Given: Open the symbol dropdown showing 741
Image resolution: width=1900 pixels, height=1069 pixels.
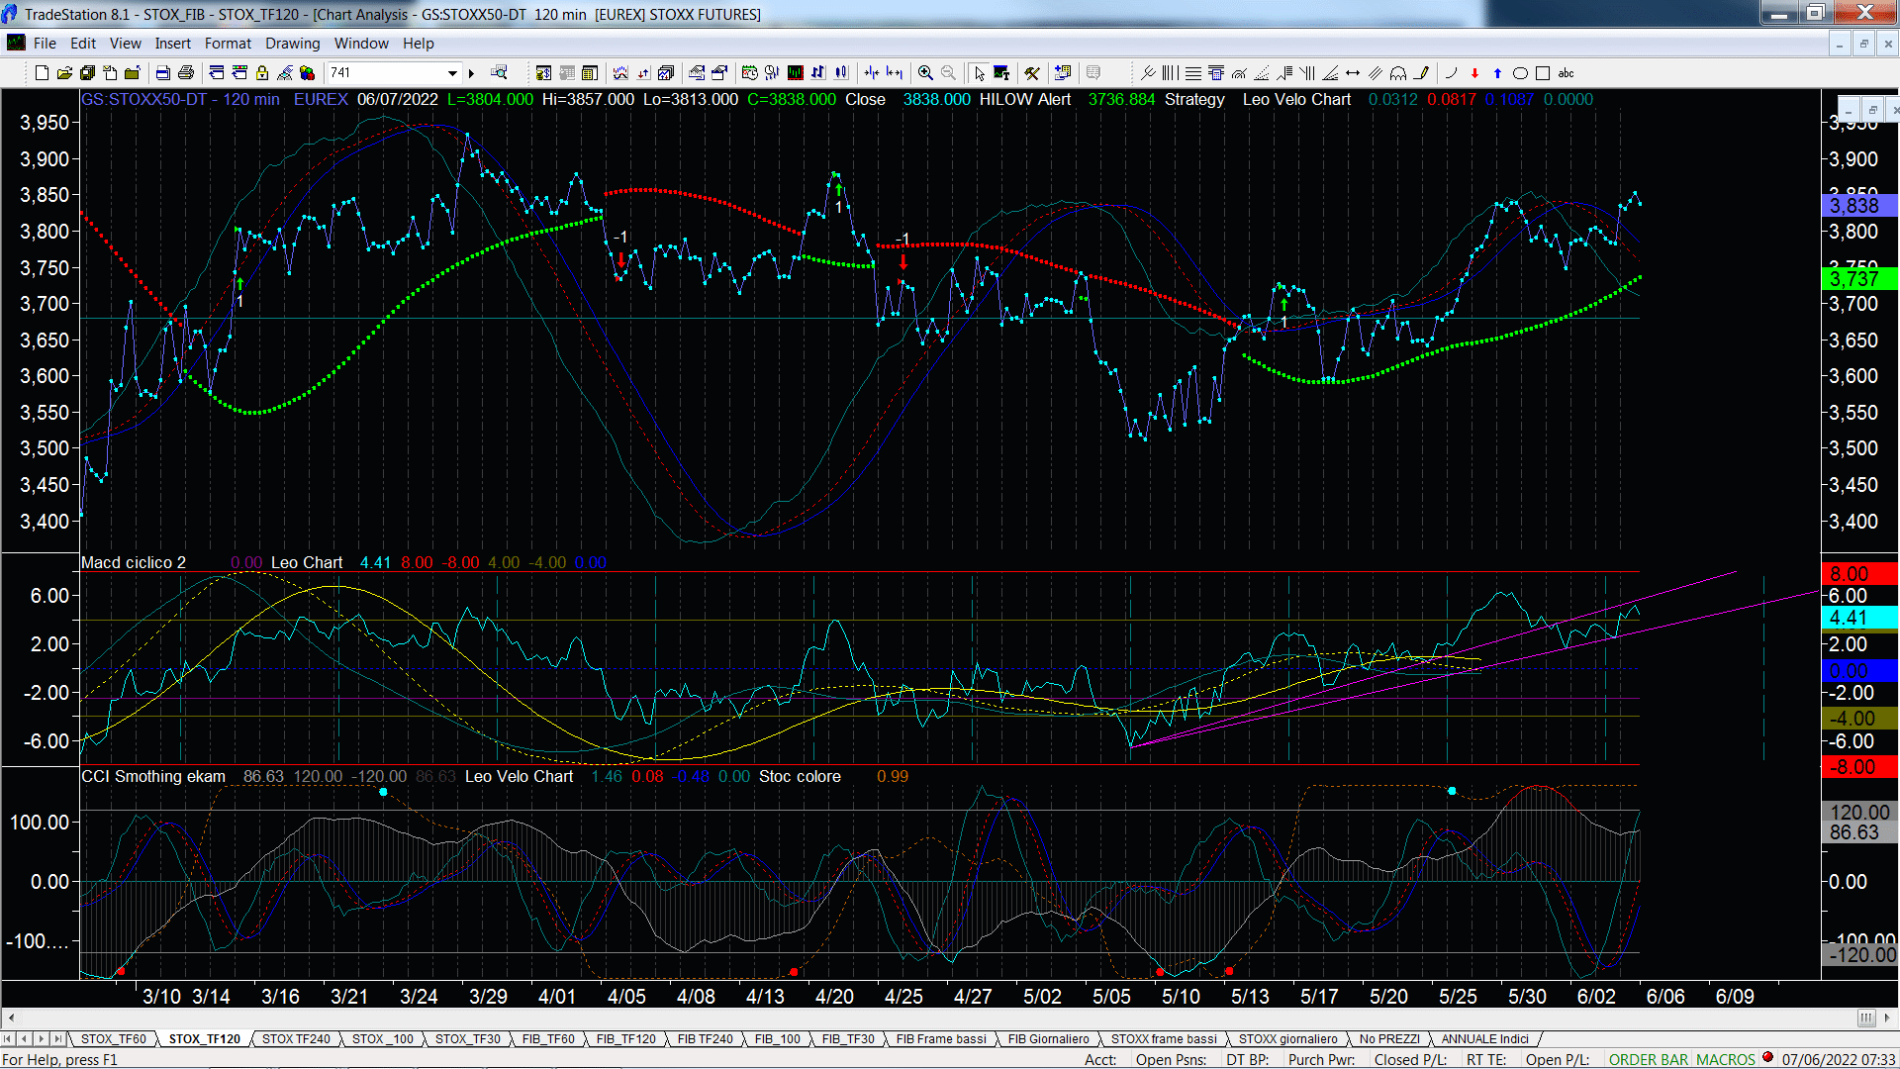Looking at the screenshot, I should [452, 73].
